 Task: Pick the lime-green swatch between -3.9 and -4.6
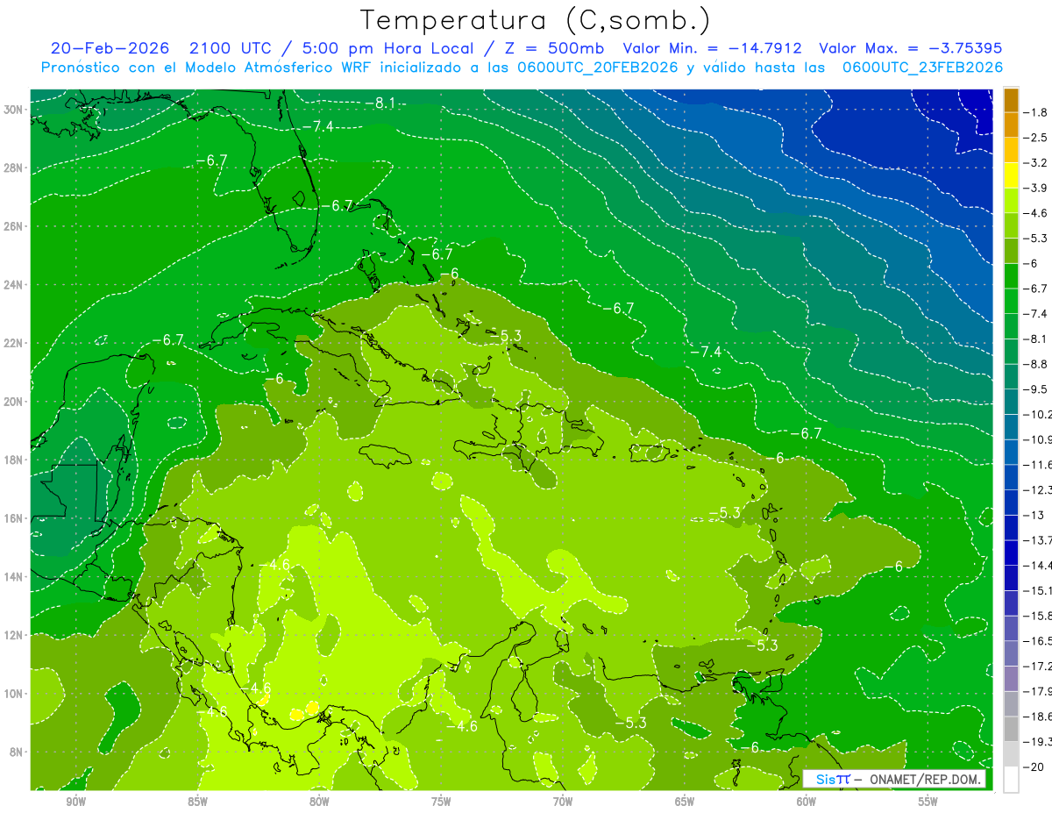(x=1011, y=201)
